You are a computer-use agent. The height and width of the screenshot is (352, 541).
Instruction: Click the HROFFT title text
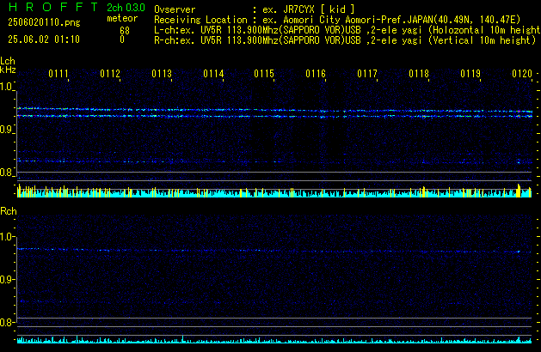coord(53,7)
